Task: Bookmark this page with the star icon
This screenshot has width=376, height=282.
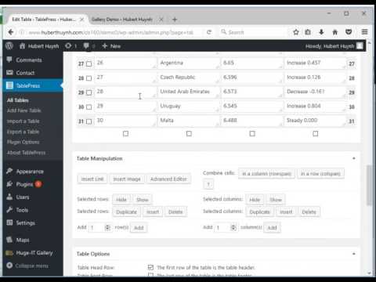Action: (296, 32)
